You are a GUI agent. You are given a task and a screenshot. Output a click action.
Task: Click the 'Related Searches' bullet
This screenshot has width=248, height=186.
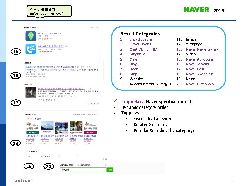(150, 124)
